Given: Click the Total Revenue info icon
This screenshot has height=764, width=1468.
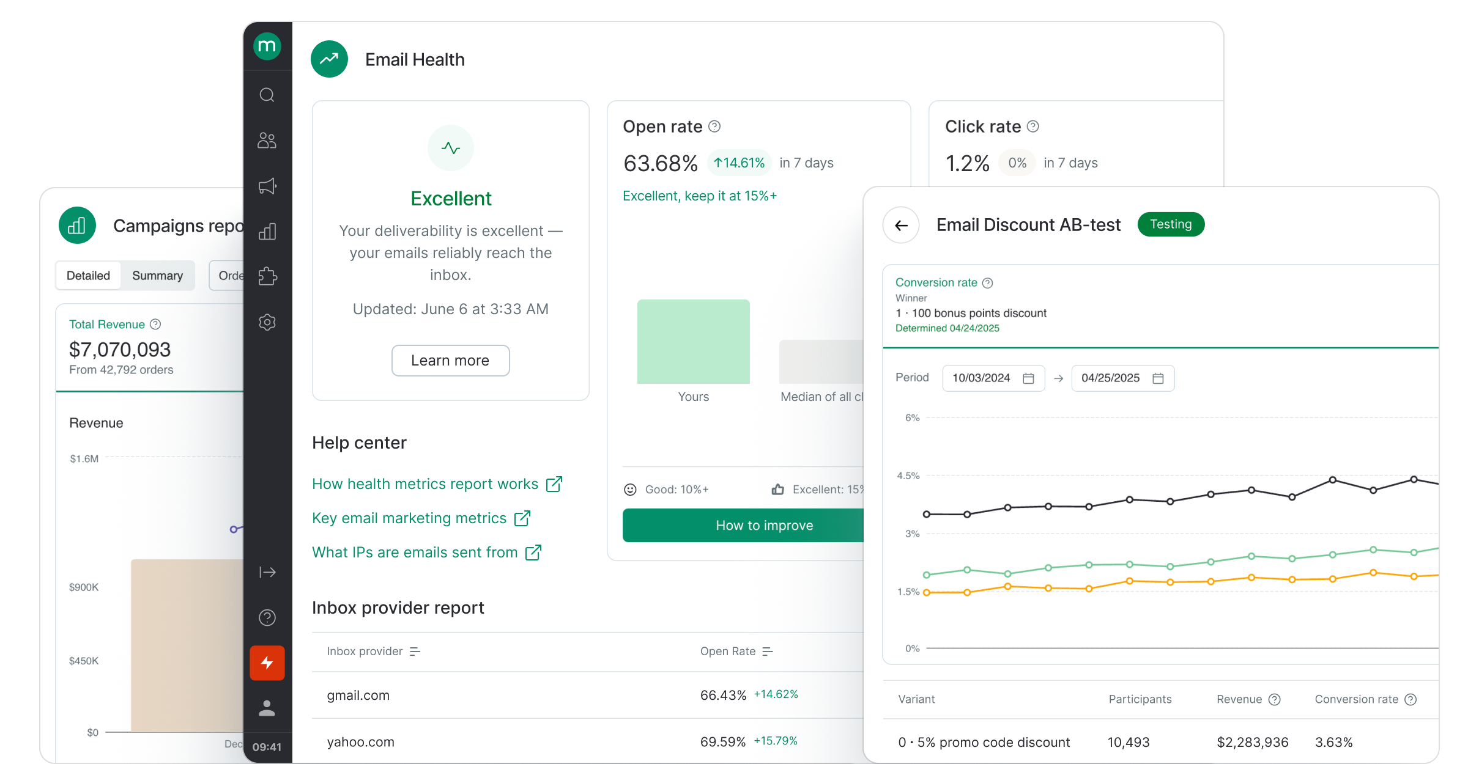Looking at the screenshot, I should 155,324.
